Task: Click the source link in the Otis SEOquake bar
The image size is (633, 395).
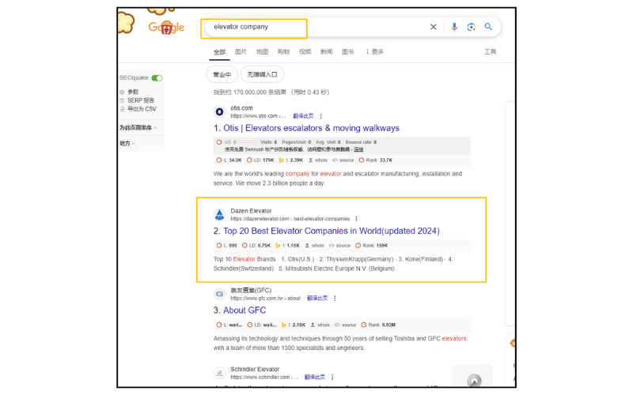Action: point(343,160)
